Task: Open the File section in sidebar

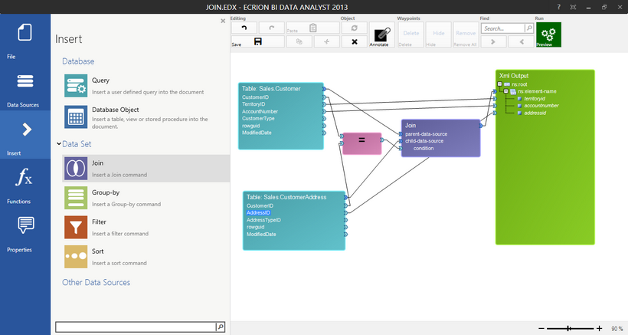Action: tap(25, 39)
